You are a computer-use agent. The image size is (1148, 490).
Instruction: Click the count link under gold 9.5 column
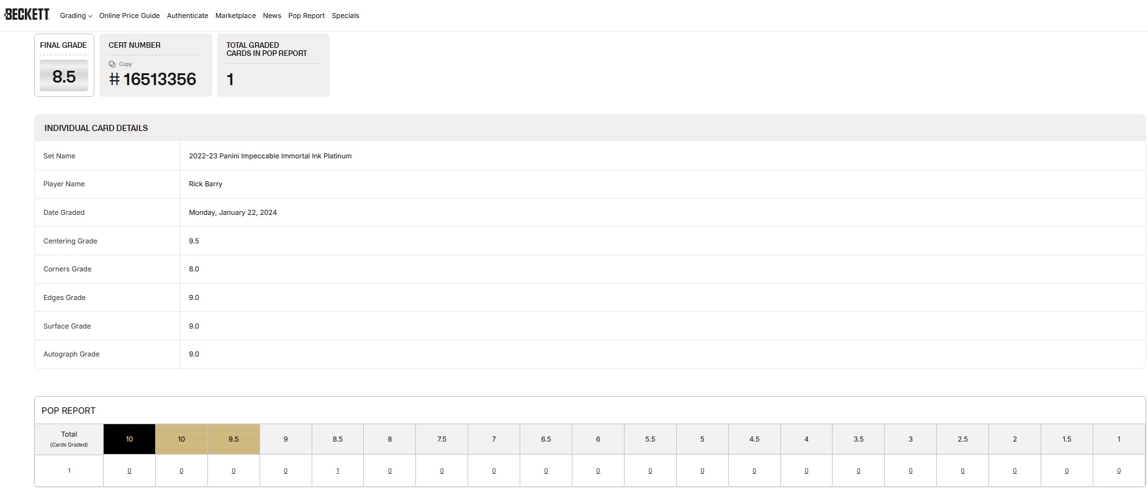(x=233, y=471)
